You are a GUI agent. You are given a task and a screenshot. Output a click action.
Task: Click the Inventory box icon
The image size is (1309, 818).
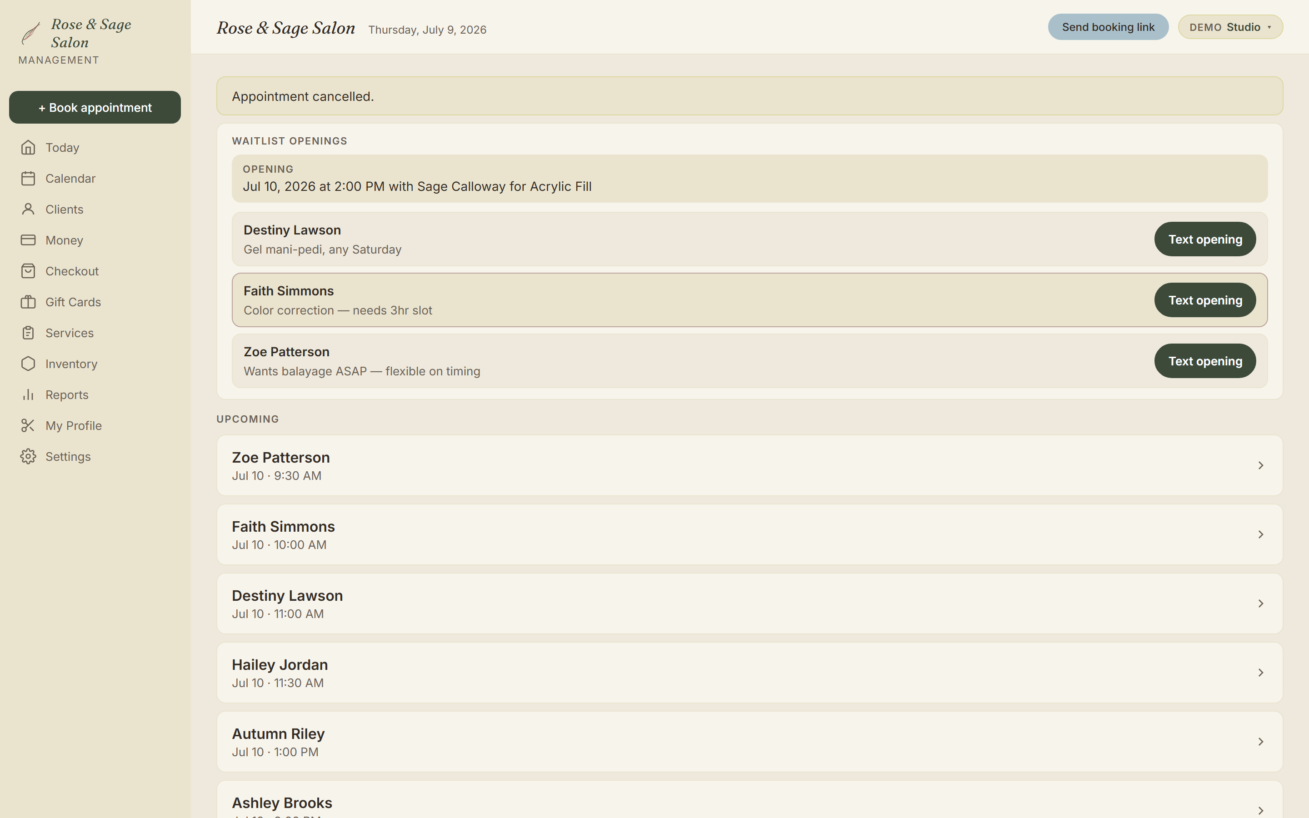pyautogui.click(x=28, y=363)
